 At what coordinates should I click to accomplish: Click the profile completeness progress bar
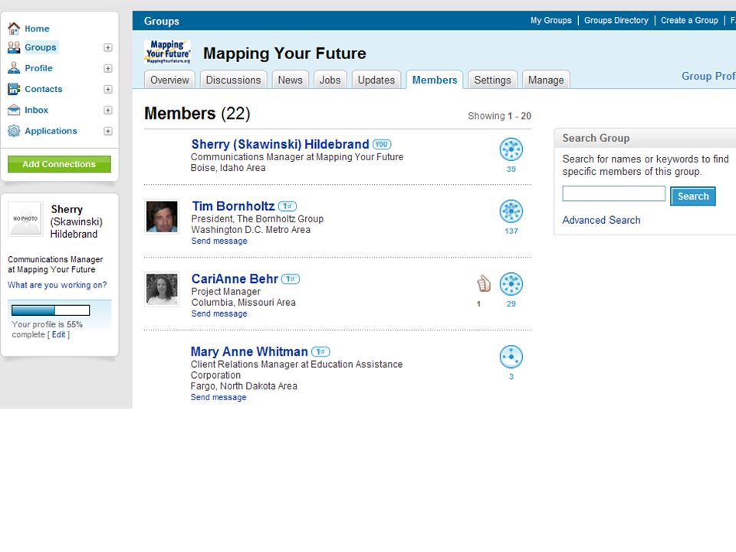tap(51, 310)
